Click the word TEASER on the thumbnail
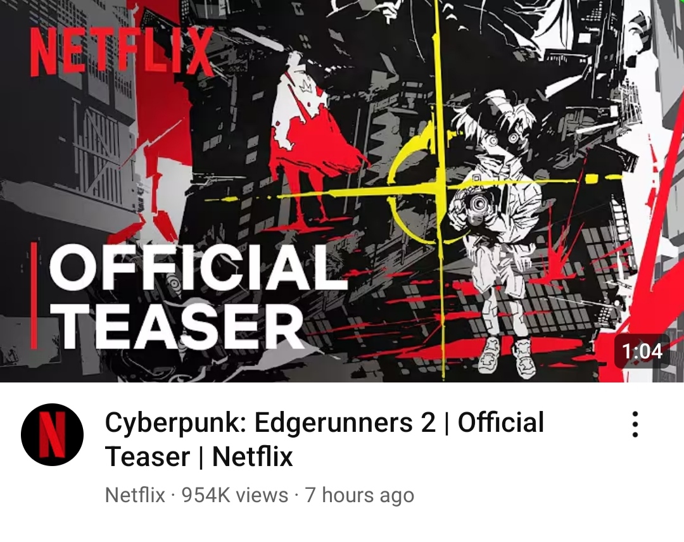The width and height of the screenshot is (684, 542). [179, 325]
